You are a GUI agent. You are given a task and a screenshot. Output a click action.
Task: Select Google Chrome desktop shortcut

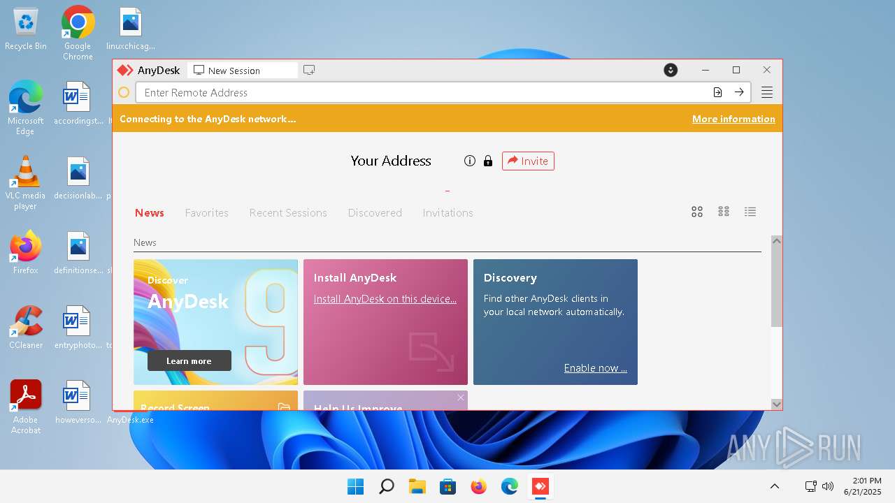(78, 33)
